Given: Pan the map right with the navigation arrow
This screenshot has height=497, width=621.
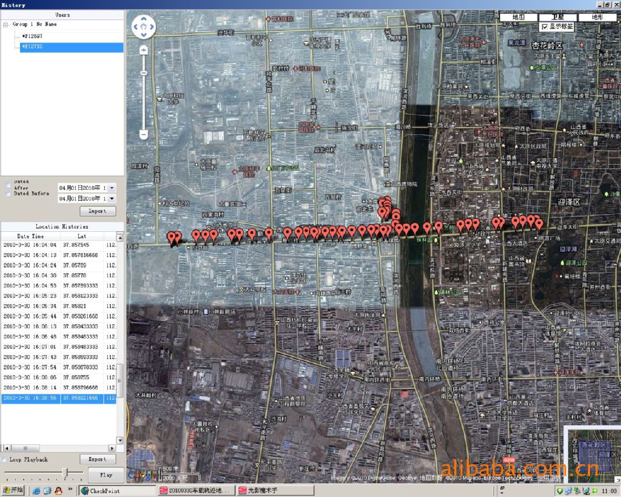Looking at the screenshot, I should 151,27.
